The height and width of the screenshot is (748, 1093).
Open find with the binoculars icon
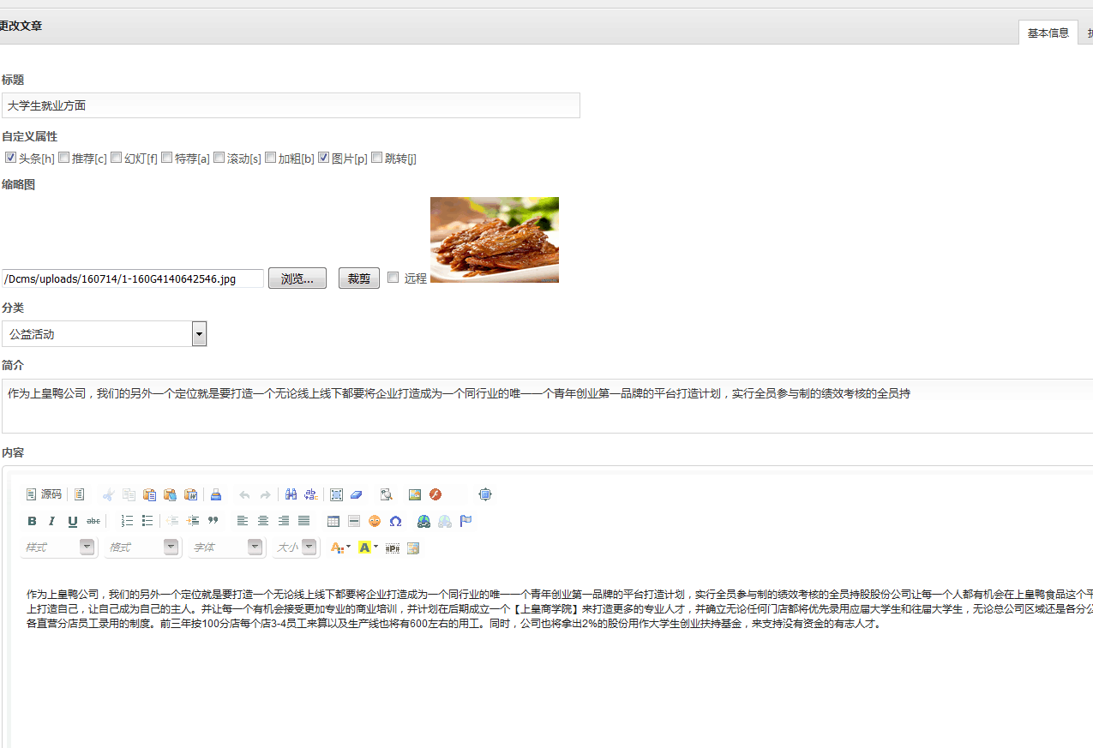click(291, 494)
